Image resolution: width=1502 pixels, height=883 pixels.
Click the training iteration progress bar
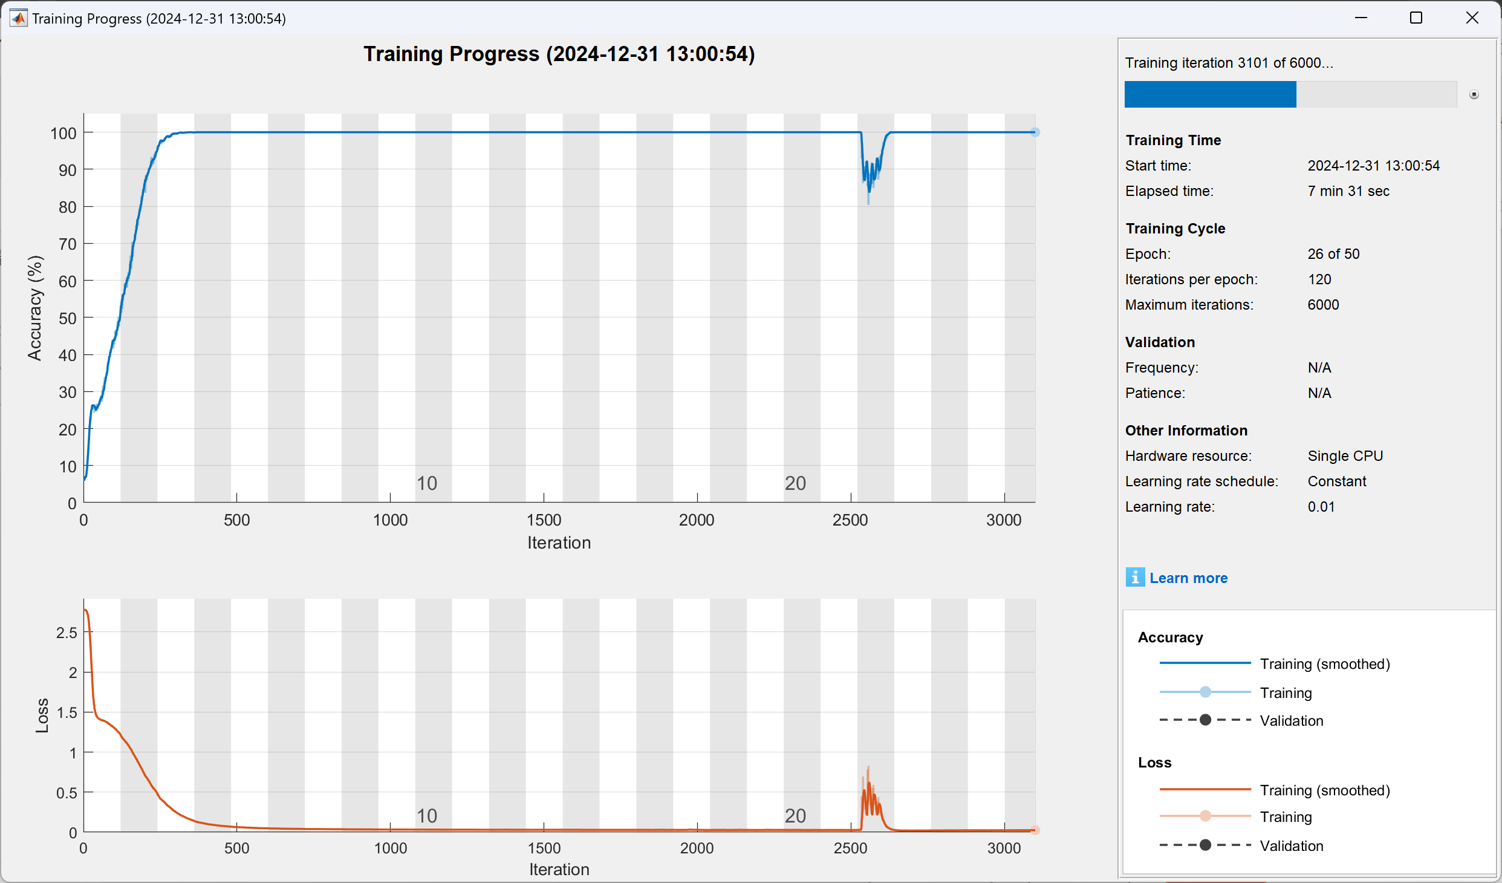pos(1290,94)
